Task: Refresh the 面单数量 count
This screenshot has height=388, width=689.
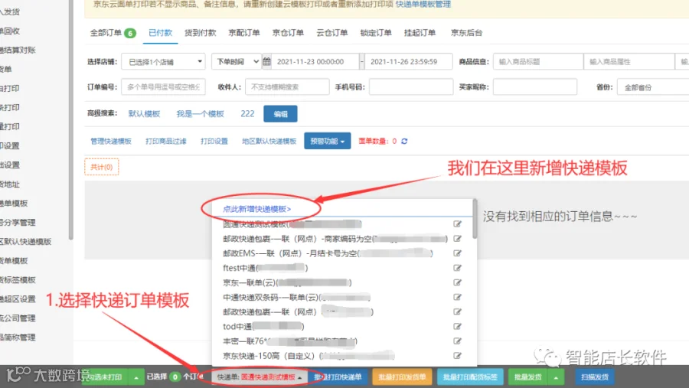Action: click(x=404, y=141)
